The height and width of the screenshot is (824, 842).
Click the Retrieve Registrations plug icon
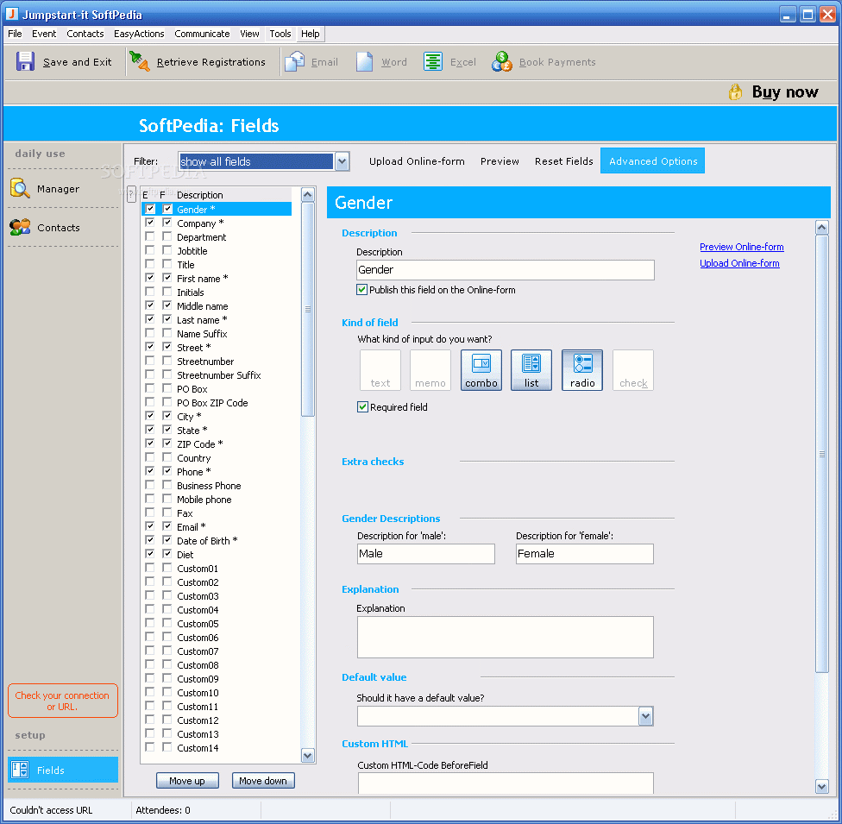[x=140, y=62]
